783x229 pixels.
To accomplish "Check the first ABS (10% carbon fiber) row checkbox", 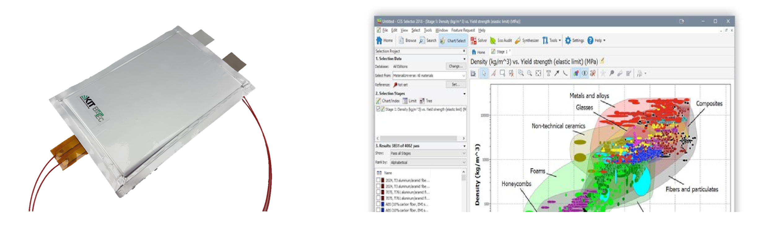I will point(378,204).
